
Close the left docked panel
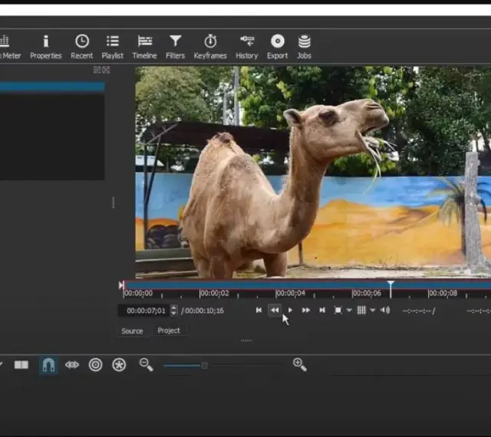point(106,70)
